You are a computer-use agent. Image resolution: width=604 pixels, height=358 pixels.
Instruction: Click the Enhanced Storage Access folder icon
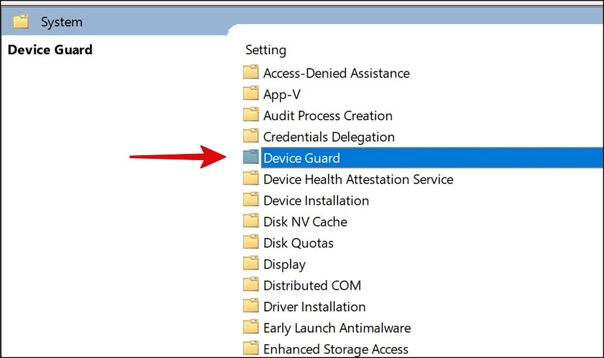pos(251,348)
